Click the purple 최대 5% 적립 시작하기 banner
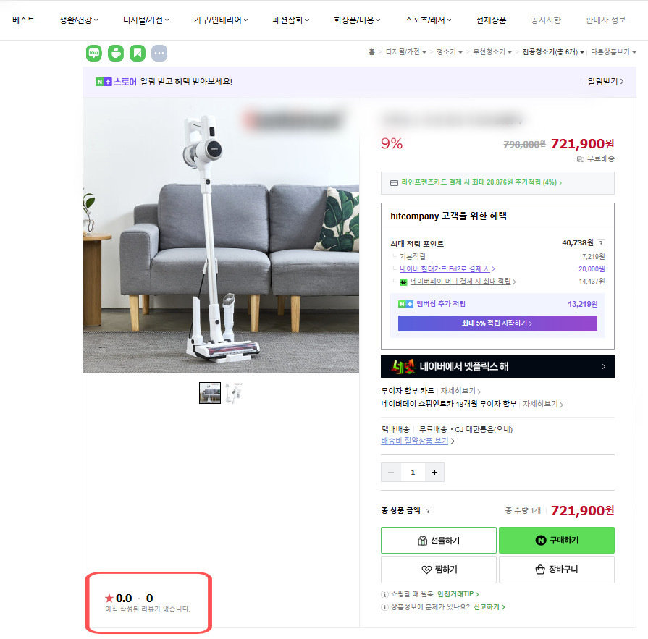The width and height of the screenshot is (648, 639). (x=497, y=323)
